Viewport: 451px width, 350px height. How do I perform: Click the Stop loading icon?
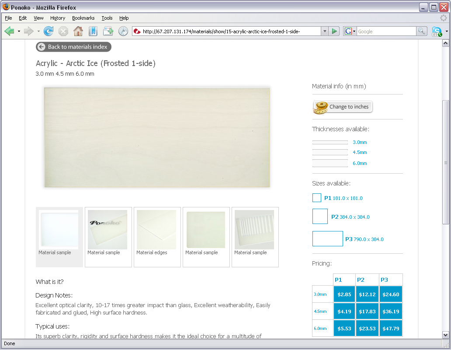coord(63,31)
